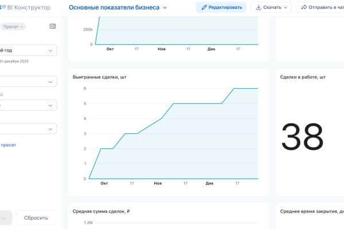The height and width of the screenshot is (229, 344).
Task: Click the Основные показатели бизнеса title
Action: (x=114, y=7)
